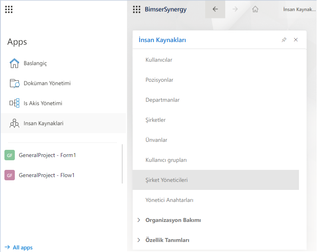
Task: Go forward with the right arrow
Action: tap(235, 9)
